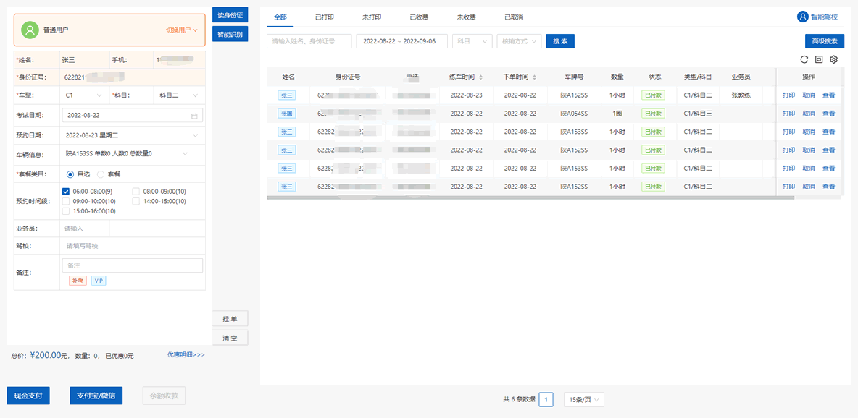This screenshot has width=858, height=418.
Task: Uncheck the 06:00-08:00(9) time slot
Action: [x=66, y=191]
